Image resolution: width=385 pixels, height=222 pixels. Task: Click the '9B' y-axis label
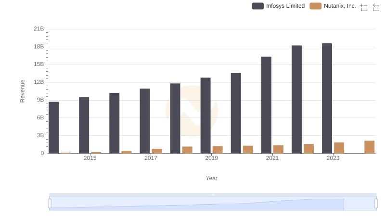coord(40,100)
